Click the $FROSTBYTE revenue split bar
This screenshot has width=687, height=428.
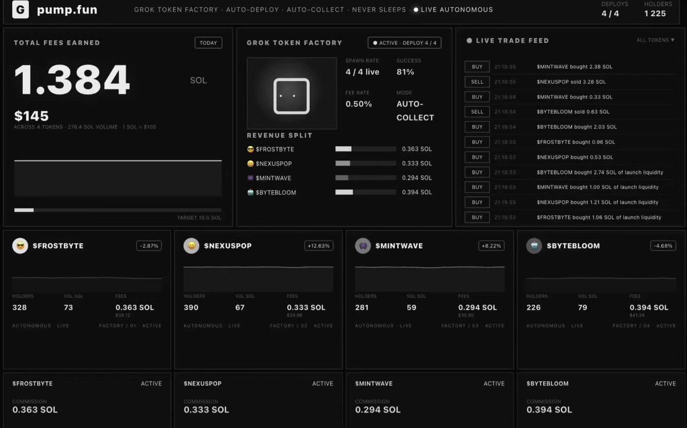click(x=366, y=149)
